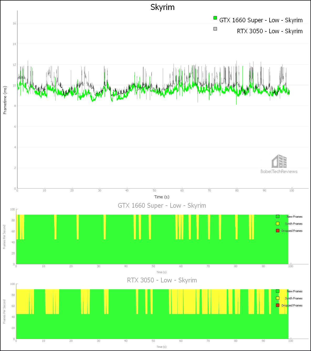Click the 'Frames Per Second' label of the RTX 3050 chart

pos(4,311)
